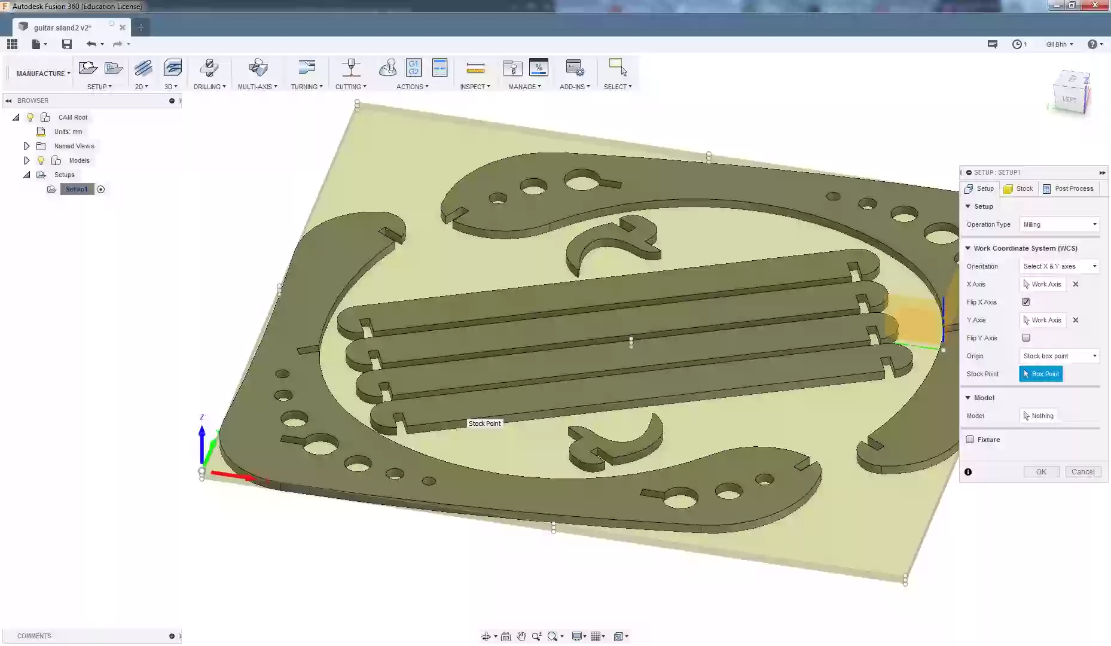The height and width of the screenshot is (646, 1111).
Task: Open the Help question mark menu
Action: 1092,44
